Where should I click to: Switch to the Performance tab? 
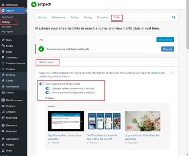point(58,18)
